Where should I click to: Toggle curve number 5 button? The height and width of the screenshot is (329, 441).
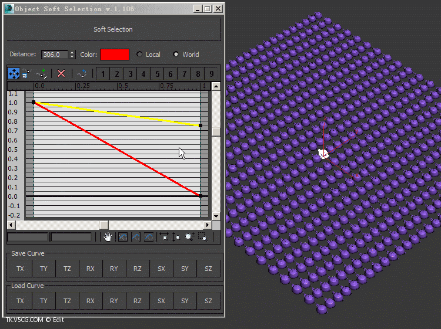[158, 74]
